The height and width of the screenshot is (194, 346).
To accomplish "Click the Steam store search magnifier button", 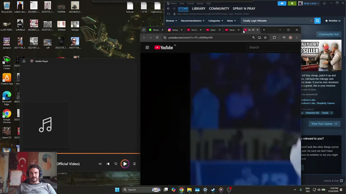I will 317,21.
